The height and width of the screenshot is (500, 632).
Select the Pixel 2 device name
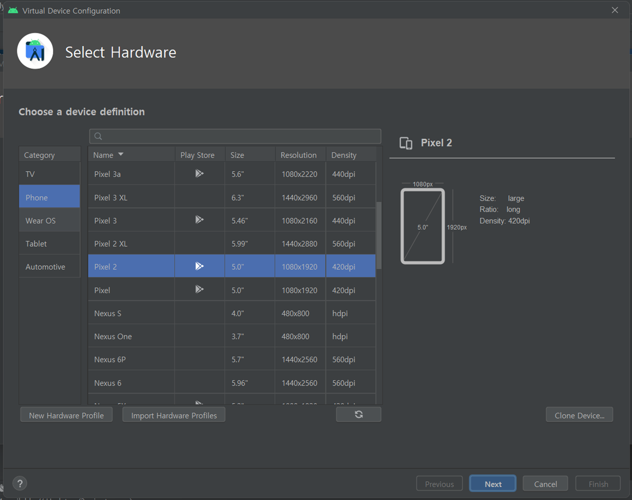(x=105, y=267)
